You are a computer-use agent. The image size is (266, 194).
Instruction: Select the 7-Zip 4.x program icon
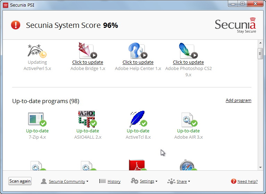pos(37,119)
